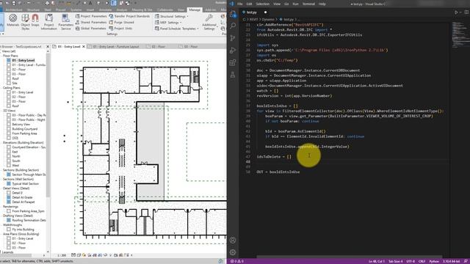Switch to the Manage ribbon tab in Revit
Screen dimensions: 470x264
click(x=194, y=10)
